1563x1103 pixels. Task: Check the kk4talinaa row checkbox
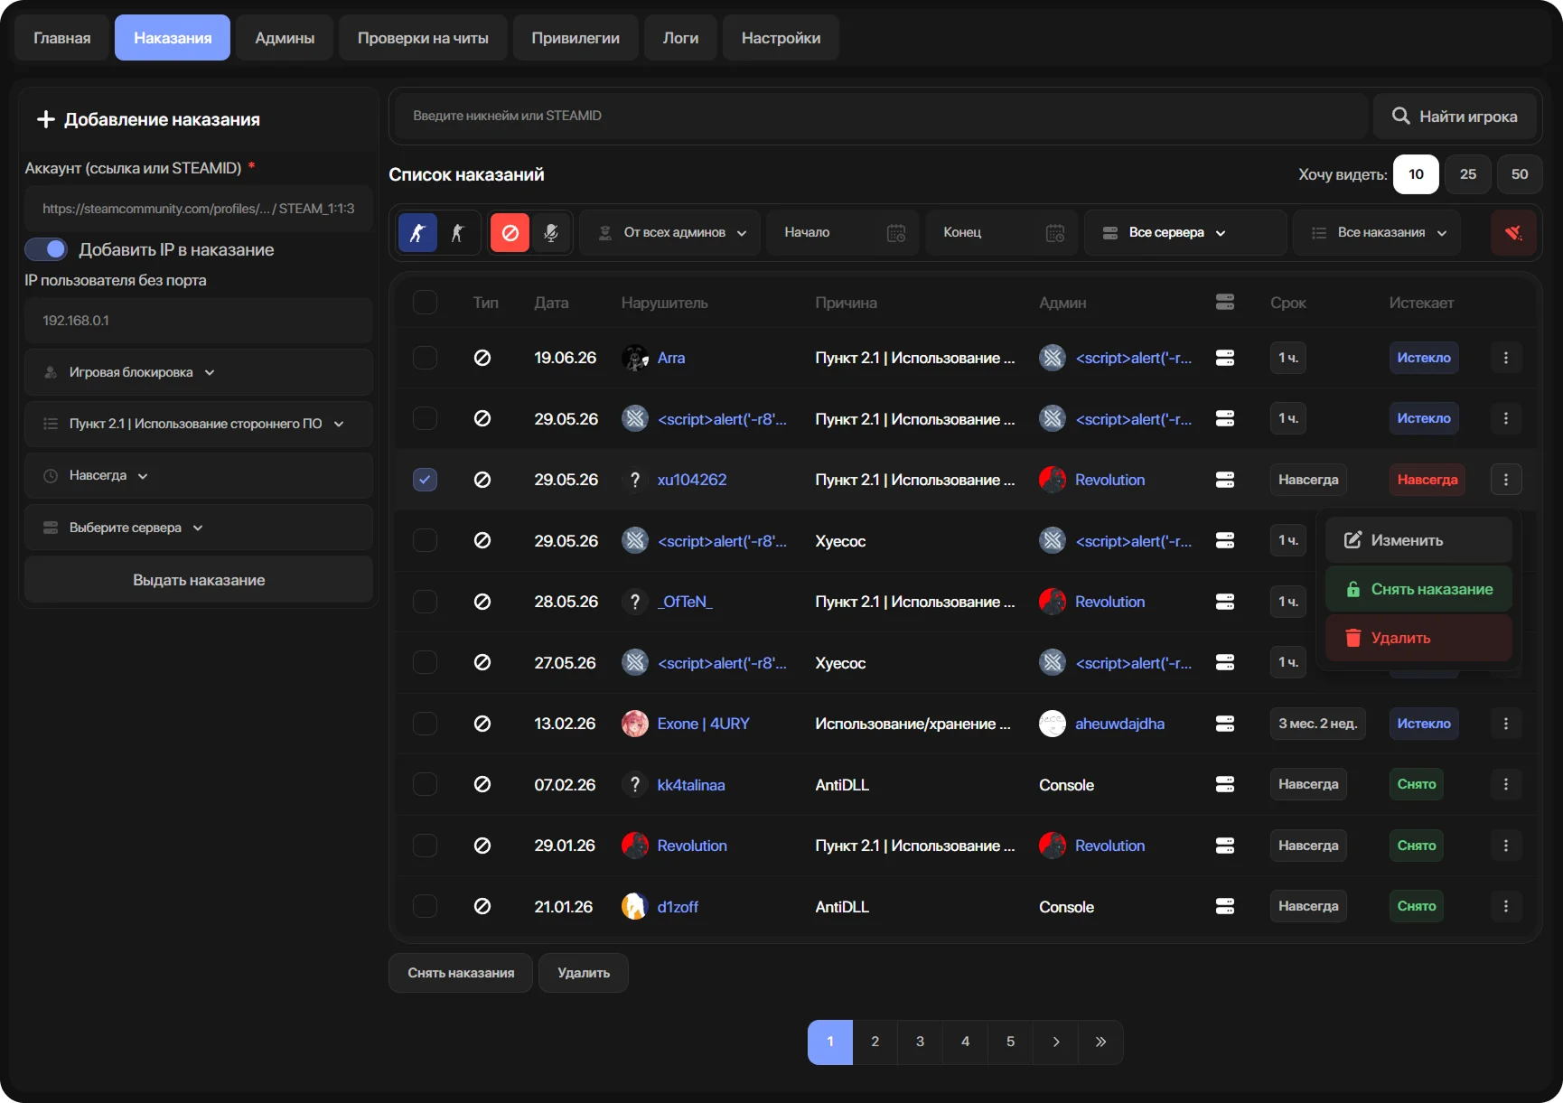click(x=425, y=784)
